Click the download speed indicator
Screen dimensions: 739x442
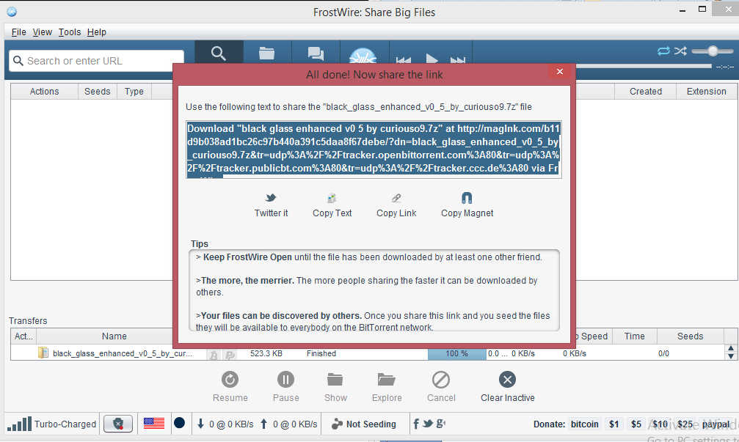tap(225, 424)
